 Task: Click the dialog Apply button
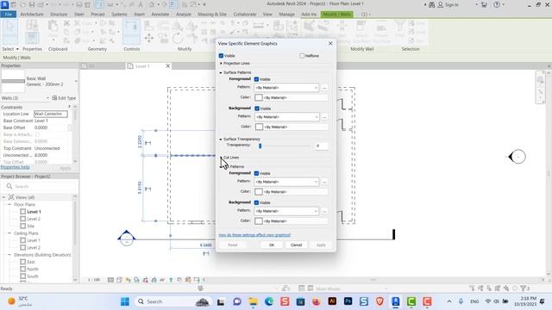coord(321,245)
